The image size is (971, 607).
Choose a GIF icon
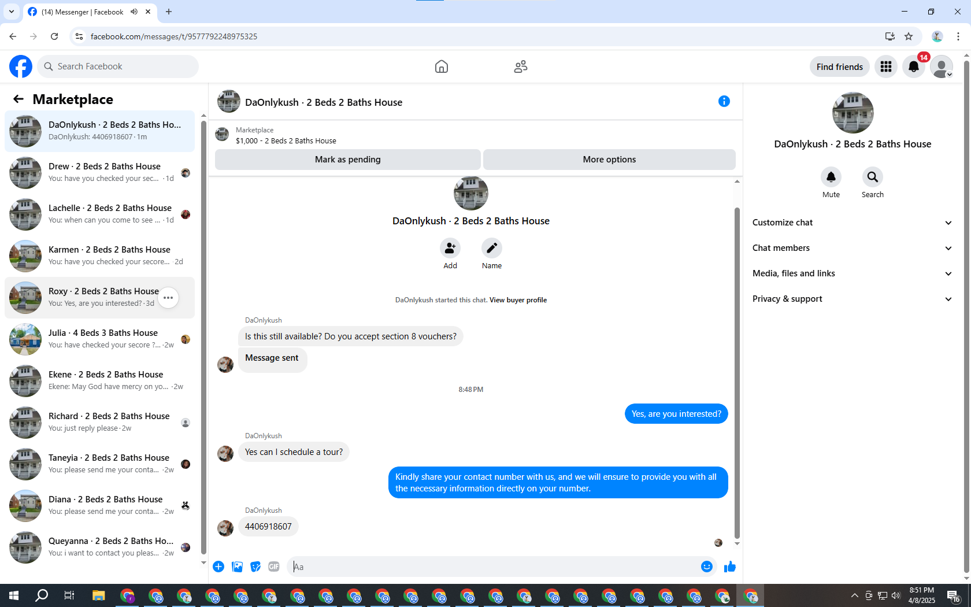point(274,567)
